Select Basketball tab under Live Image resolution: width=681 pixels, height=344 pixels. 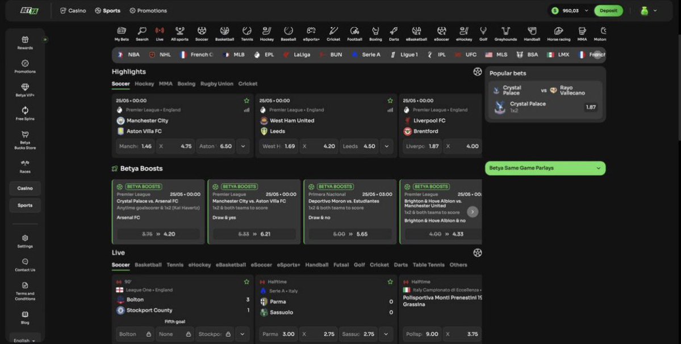tap(148, 265)
